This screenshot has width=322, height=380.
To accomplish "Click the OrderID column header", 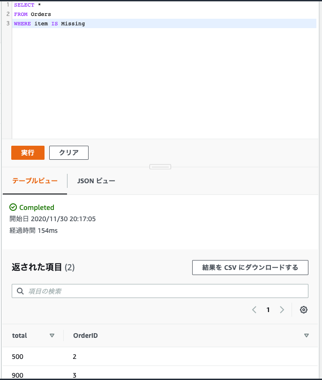I will coord(85,335).
